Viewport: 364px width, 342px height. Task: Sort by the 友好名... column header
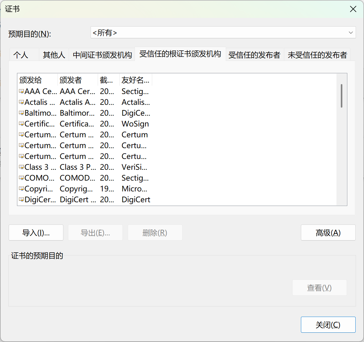click(136, 80)
